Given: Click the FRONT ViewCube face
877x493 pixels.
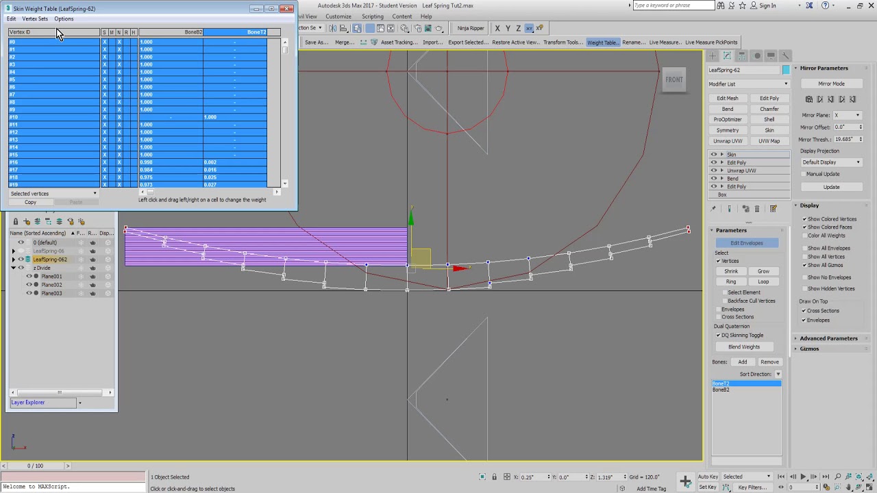Looking at the screenshot, I should click(674, 79).
